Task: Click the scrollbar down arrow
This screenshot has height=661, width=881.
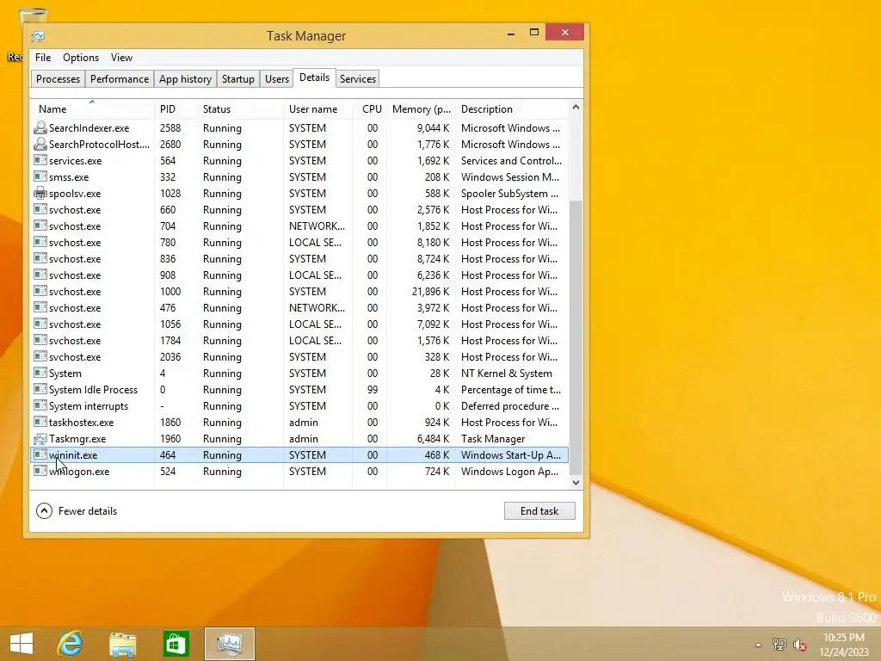Action: tap(576, 482)
